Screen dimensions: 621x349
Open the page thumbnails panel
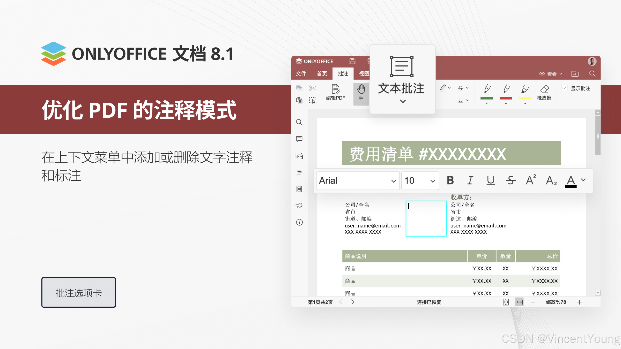click(x=299, y=189)
